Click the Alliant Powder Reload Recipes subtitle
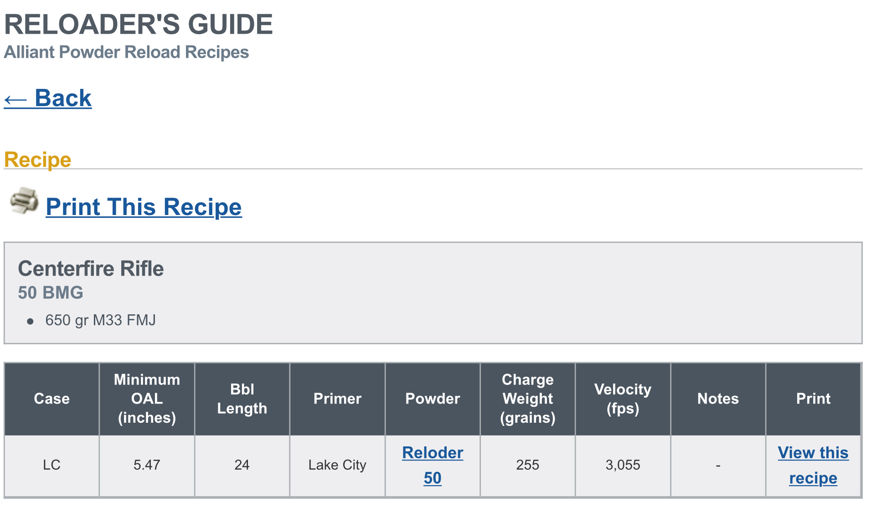The width and height of the screenshot is (871, 507). coord(126,52)
